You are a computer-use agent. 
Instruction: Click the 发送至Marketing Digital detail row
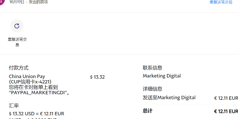coord(169,98)
